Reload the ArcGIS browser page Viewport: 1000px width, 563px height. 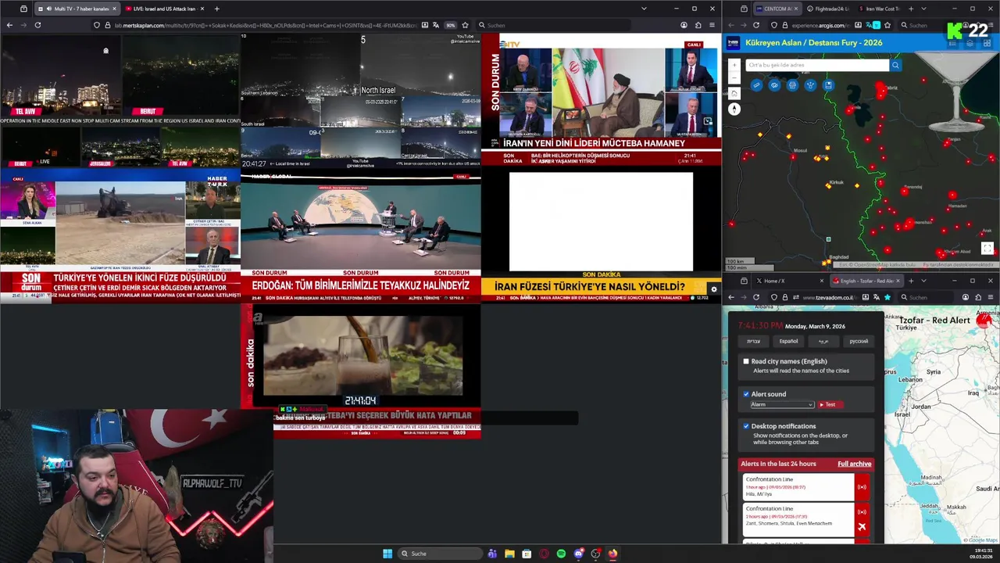click(756, 25)
